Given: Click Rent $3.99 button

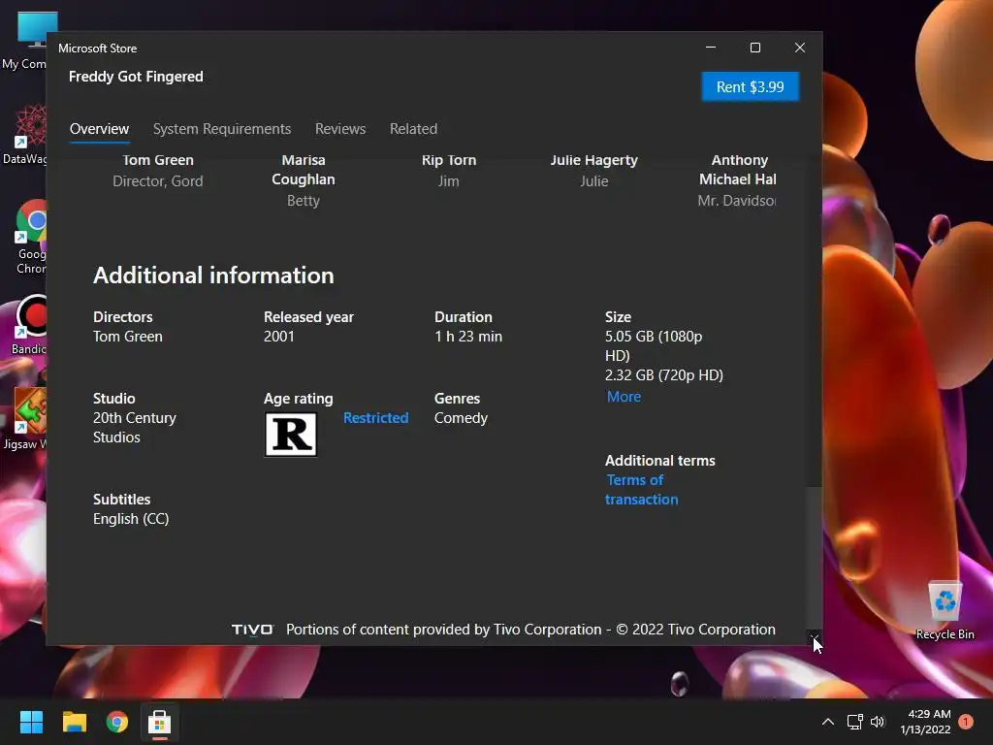Looking at the screenshot, I should 750,86.
